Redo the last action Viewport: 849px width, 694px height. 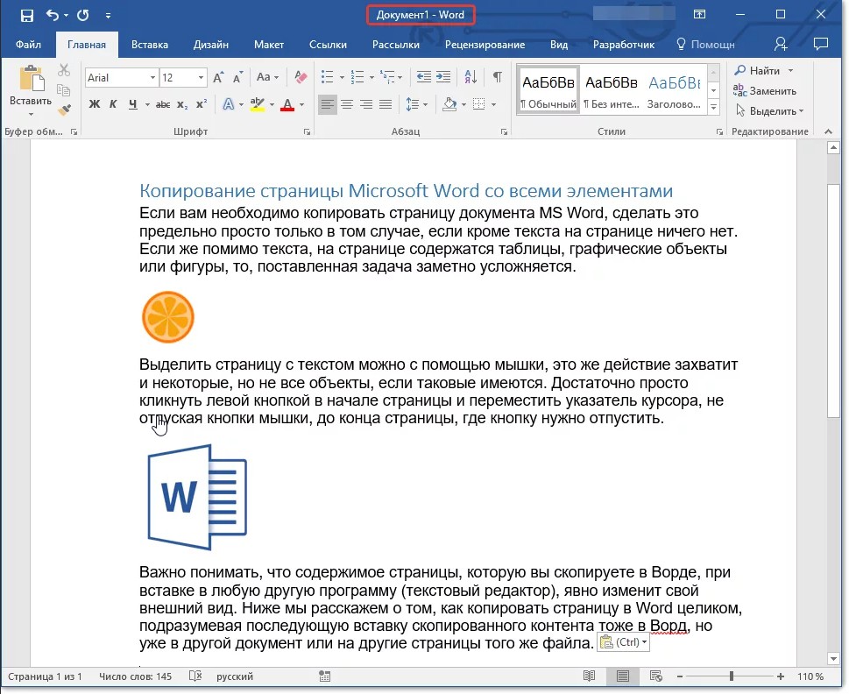click(83, 15)
